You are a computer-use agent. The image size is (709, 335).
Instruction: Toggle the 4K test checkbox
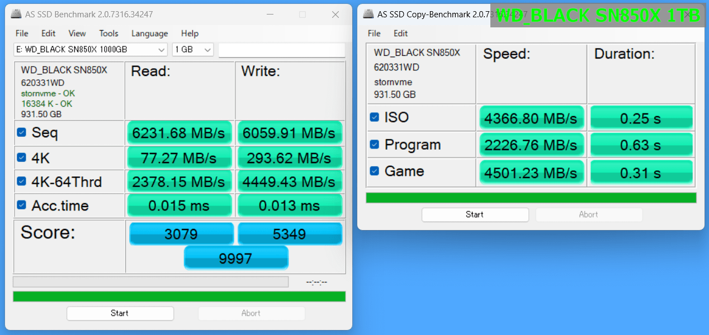21,157
